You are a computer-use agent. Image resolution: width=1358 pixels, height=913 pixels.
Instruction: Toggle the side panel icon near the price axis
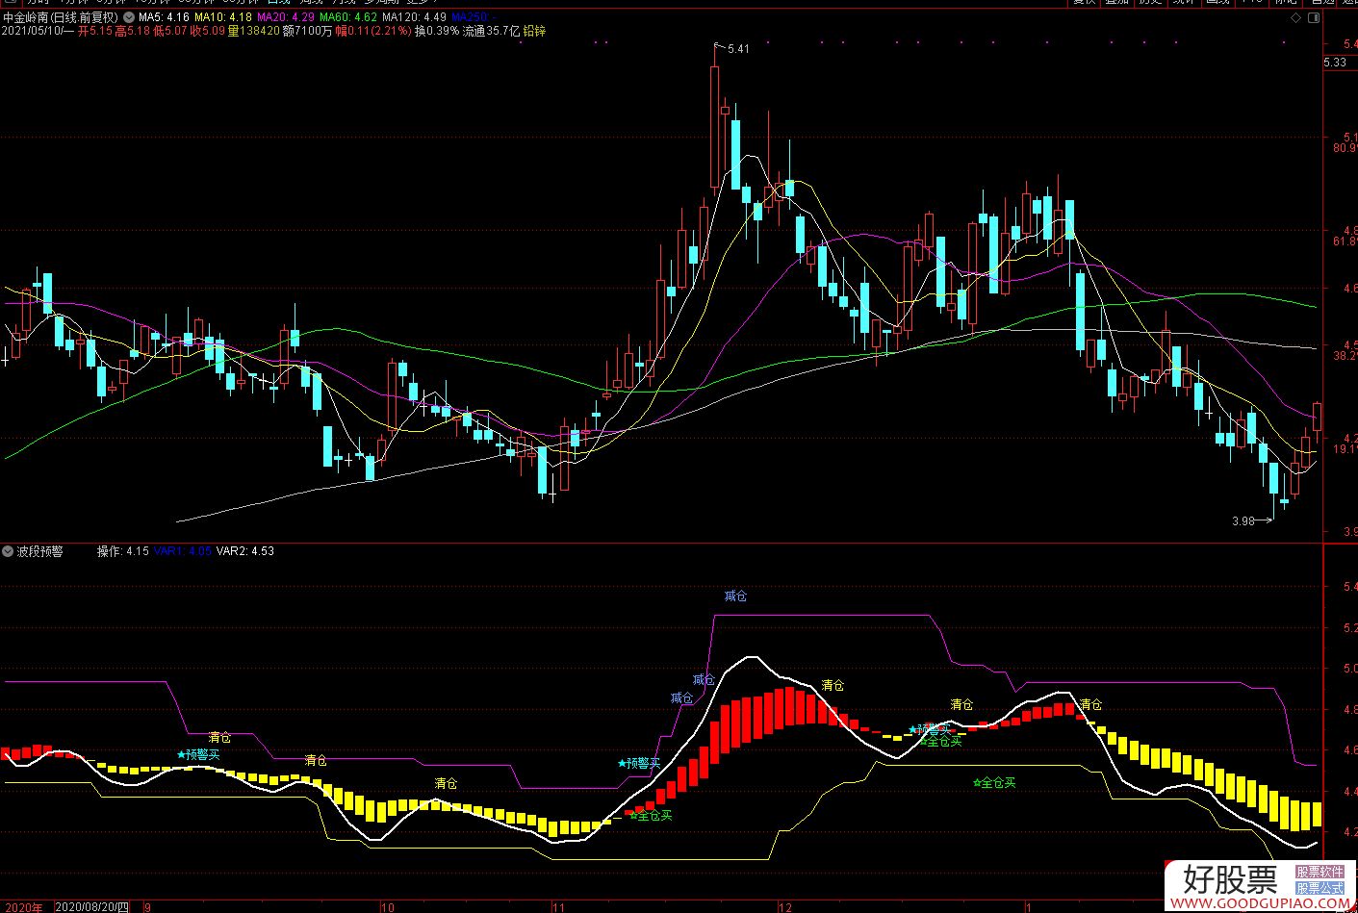[x=1314, y=17]
